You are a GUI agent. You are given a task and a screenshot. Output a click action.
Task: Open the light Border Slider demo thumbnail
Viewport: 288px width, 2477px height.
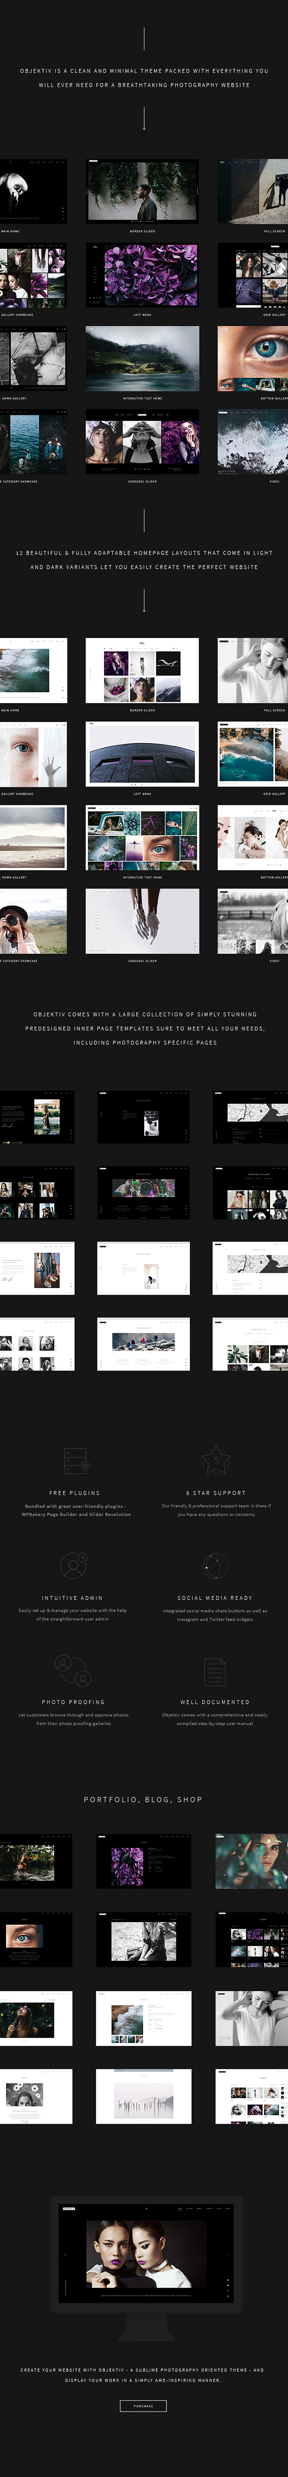(x=143, y=670)
